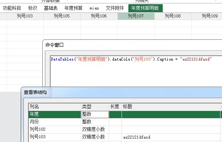
Task: Select column header 列号108
Action: 173,16
